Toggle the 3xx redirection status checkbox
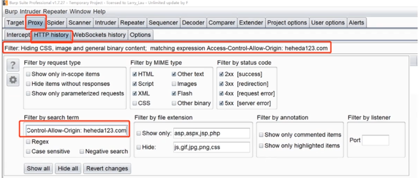This screenshot has width=420, height=178. click(221, 84)
